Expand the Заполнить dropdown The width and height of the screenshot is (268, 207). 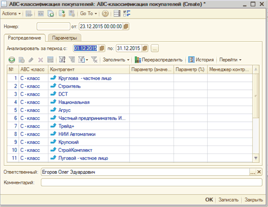point(116,60)
